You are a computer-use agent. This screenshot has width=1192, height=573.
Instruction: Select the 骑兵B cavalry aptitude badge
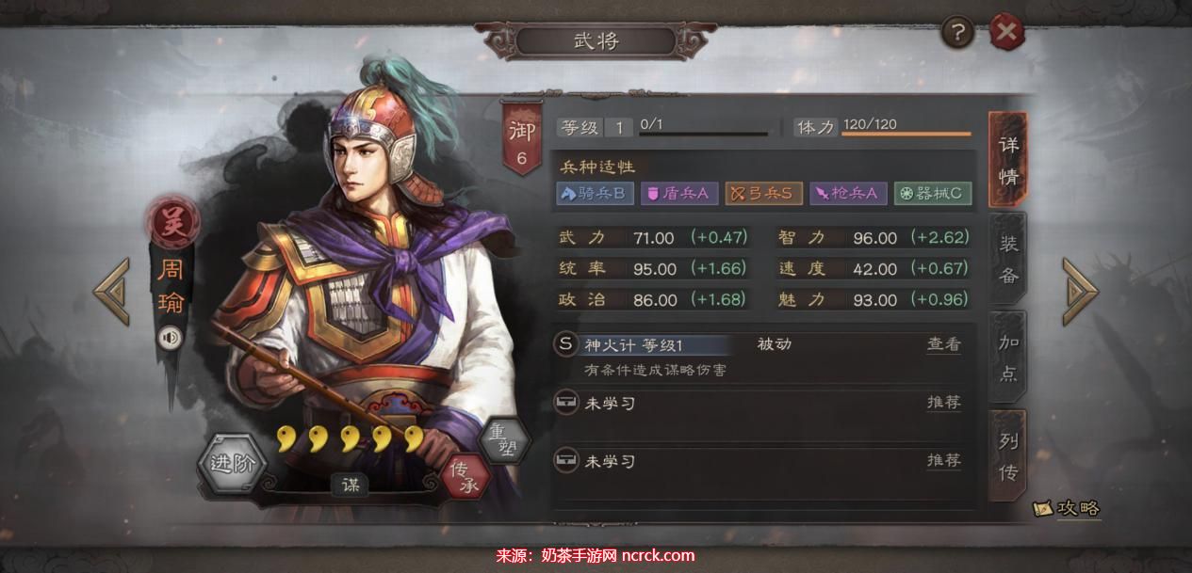click(x=594, y=194)
